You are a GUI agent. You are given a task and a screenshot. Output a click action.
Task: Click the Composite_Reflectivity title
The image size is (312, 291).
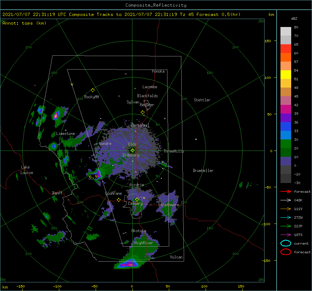tap(156, 5)
